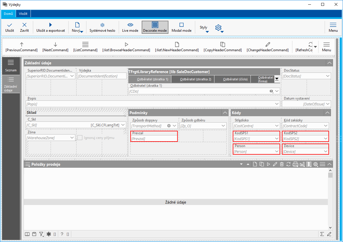Click the Uložit checkmark icon
This screenshot has width=343, height=242.
pyautogui.click(x=10, y=25)
